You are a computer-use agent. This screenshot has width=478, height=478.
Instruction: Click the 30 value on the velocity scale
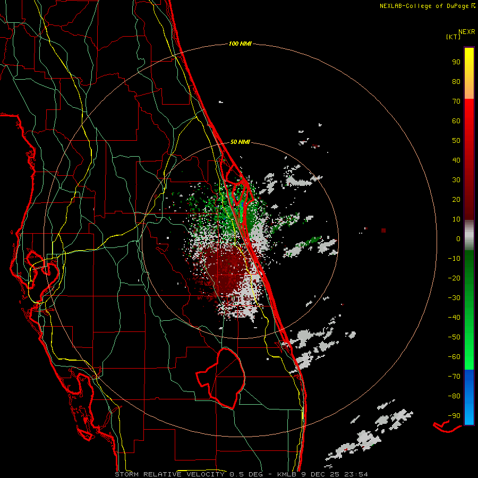pyautogui.click(x=456, y=180)
